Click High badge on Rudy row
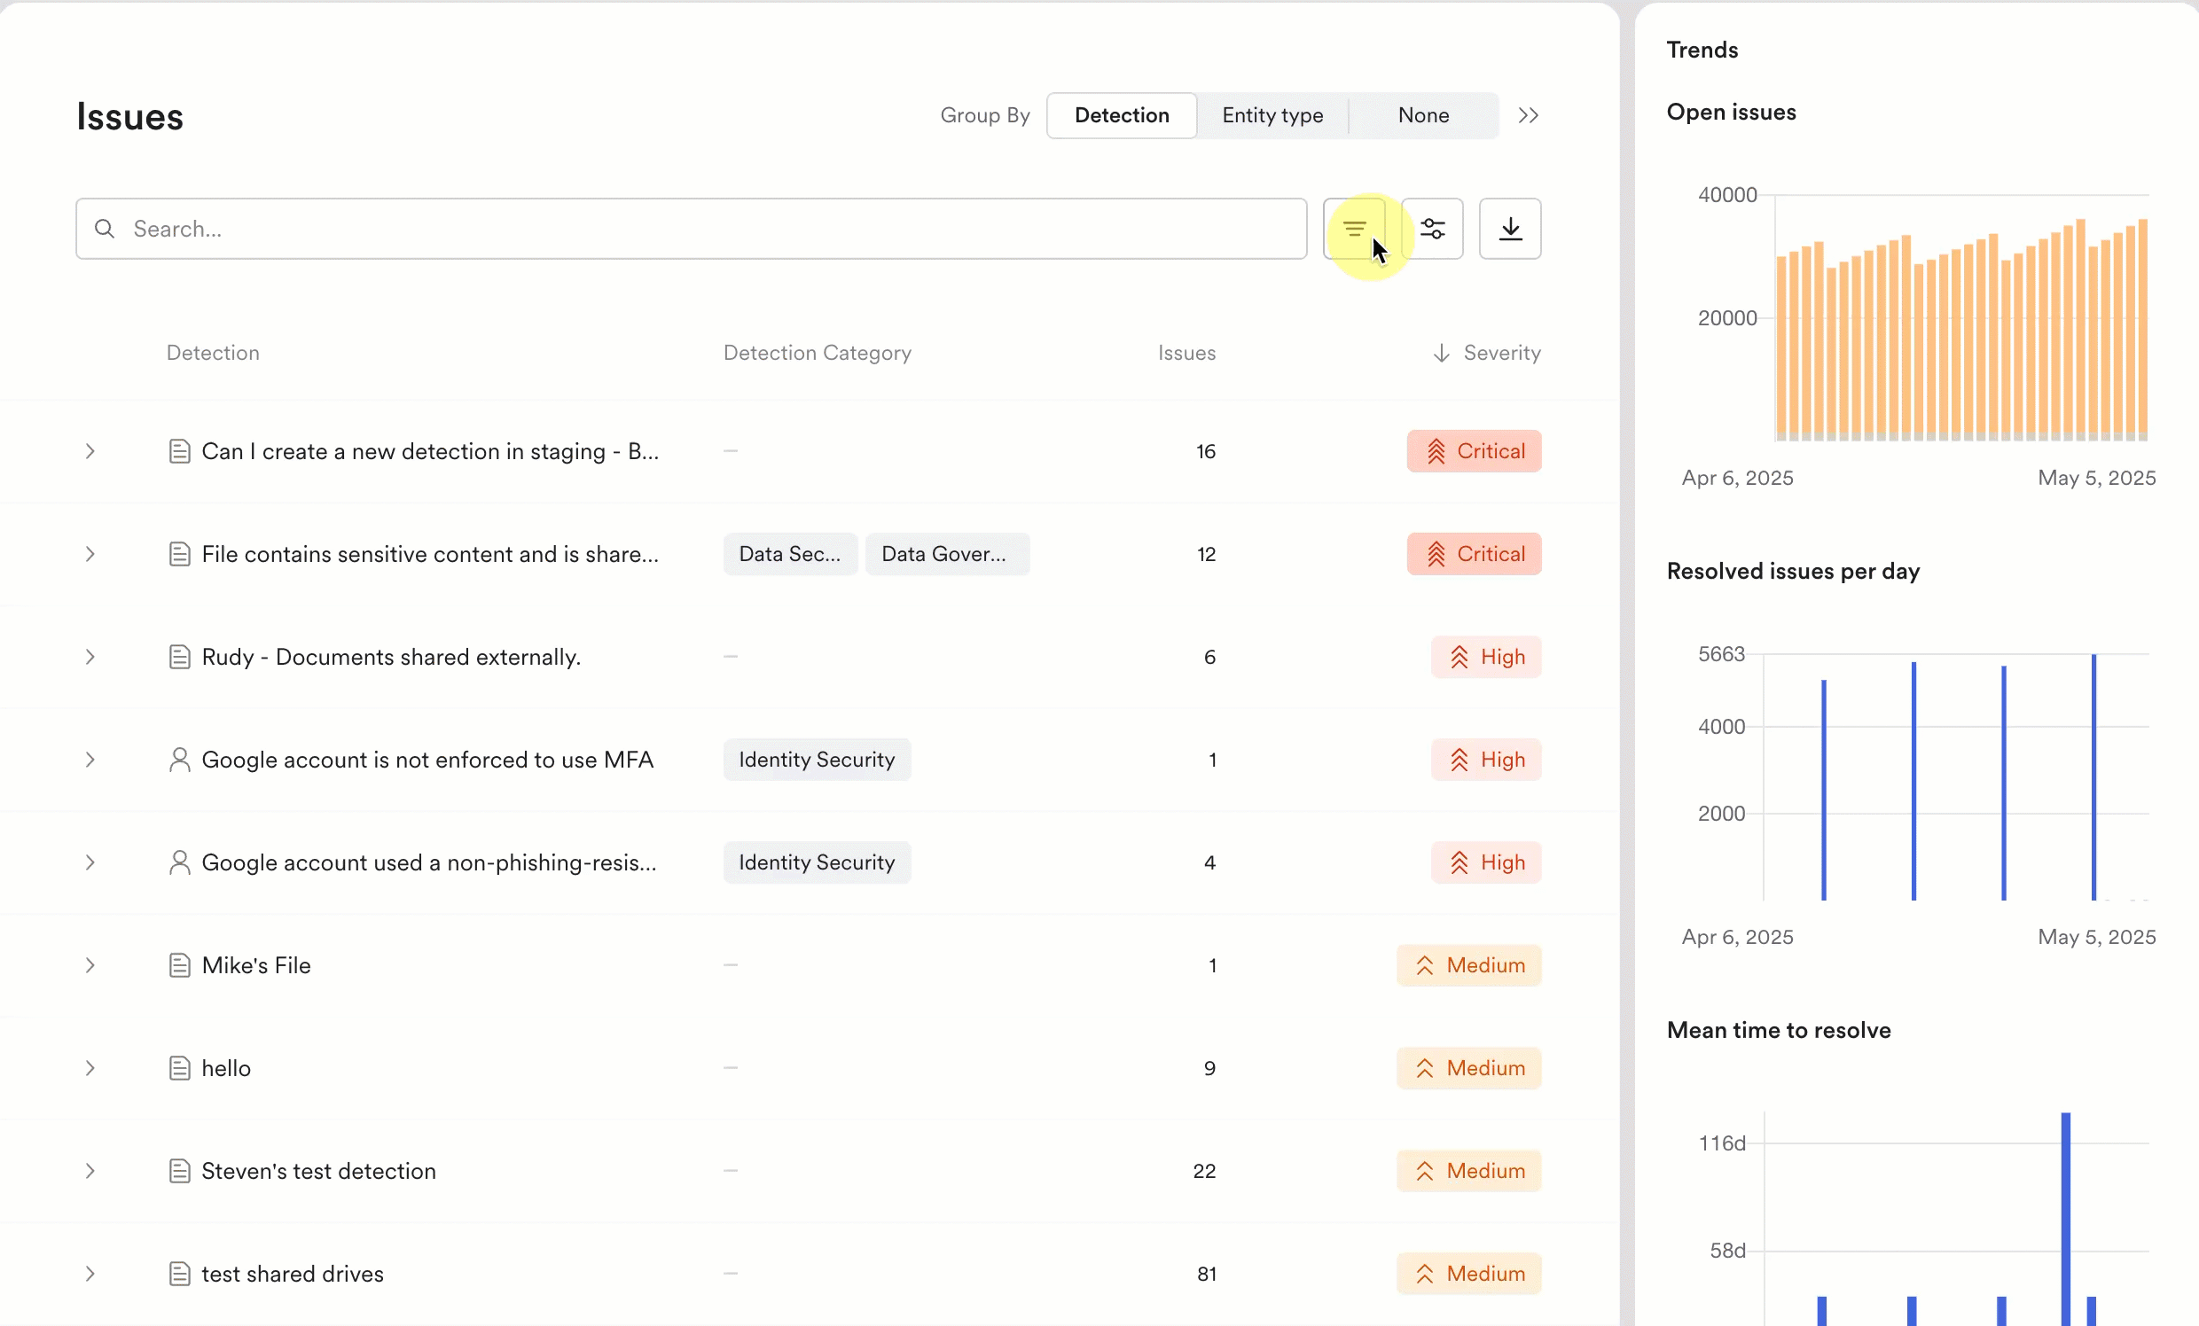 point(1486,657)
